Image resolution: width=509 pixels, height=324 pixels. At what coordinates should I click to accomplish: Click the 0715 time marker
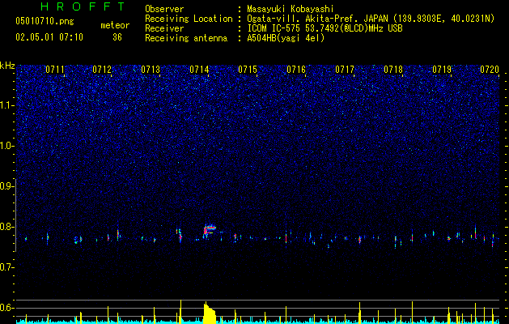tap(248, 70)
